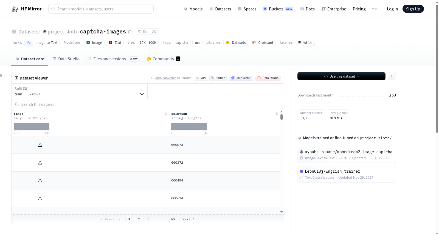Open the Split train dropdown
The image size is (439, 236).
(x=80, y=91)
